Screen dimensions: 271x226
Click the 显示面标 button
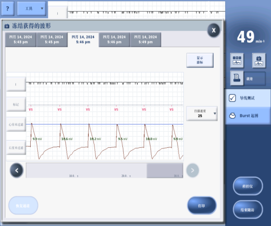200,61
